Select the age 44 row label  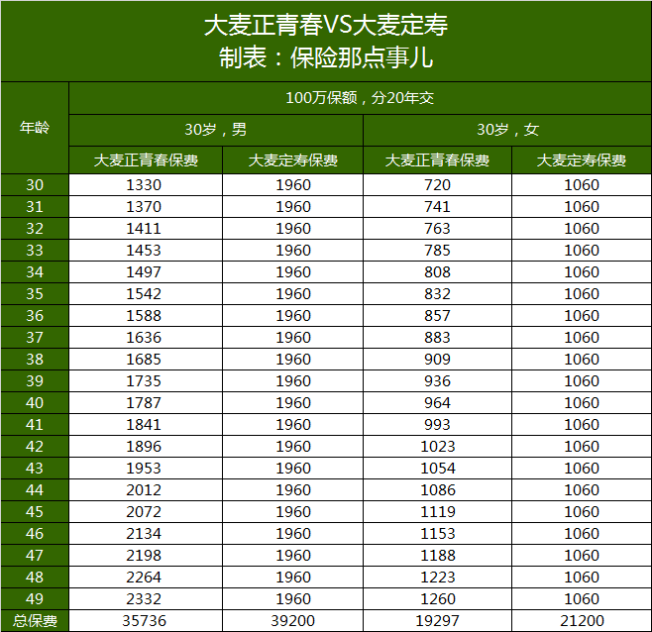click(x=35, y=489)
